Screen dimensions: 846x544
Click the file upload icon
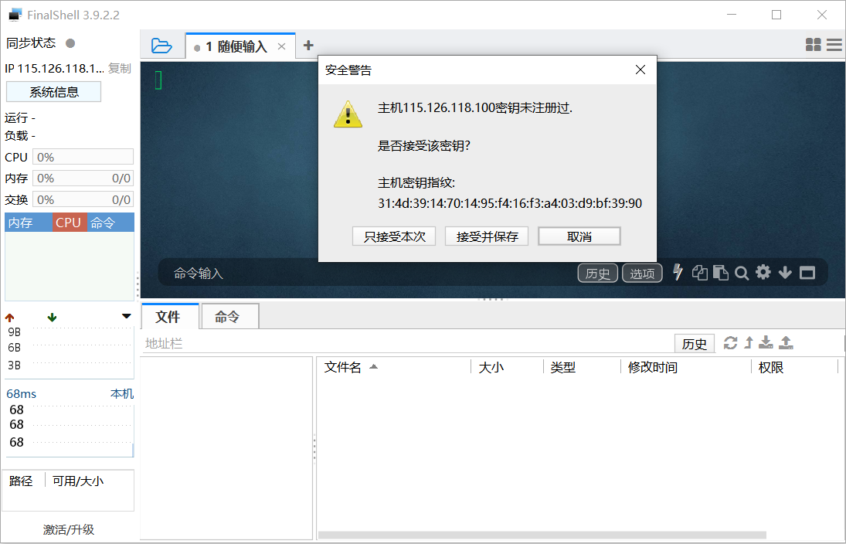[786, 342]
